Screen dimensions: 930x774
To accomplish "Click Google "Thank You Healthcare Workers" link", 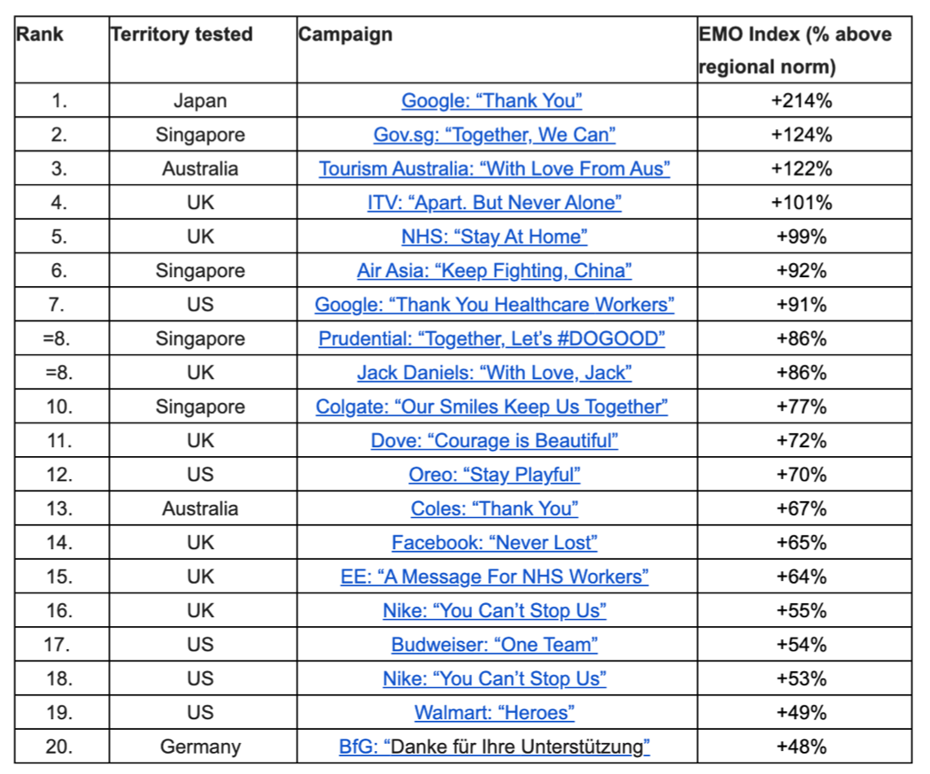I will [494, 305].
